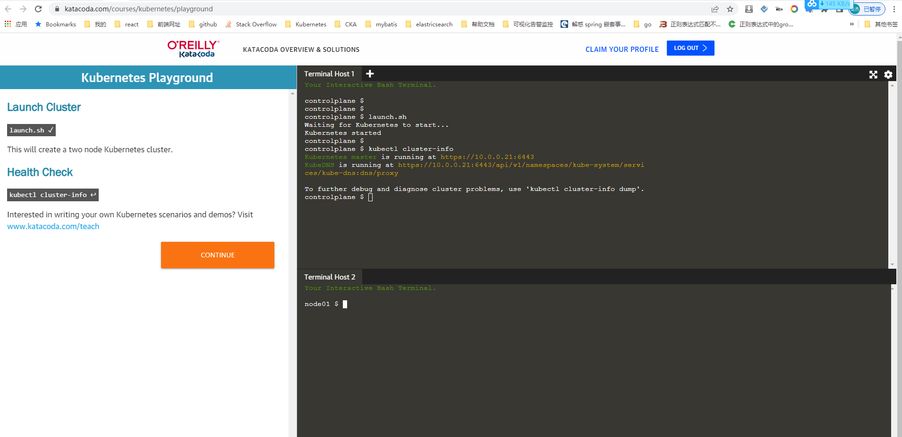Go forward in browser history
The width and height of the screenshot is (902, 437).
click(23, 9)
